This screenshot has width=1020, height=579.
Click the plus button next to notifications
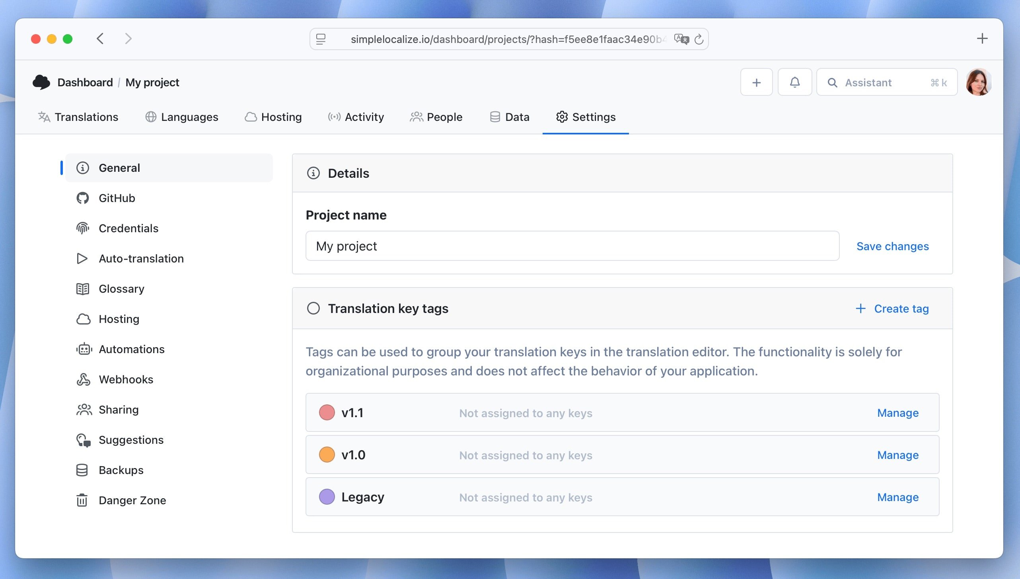coord(756,82)
